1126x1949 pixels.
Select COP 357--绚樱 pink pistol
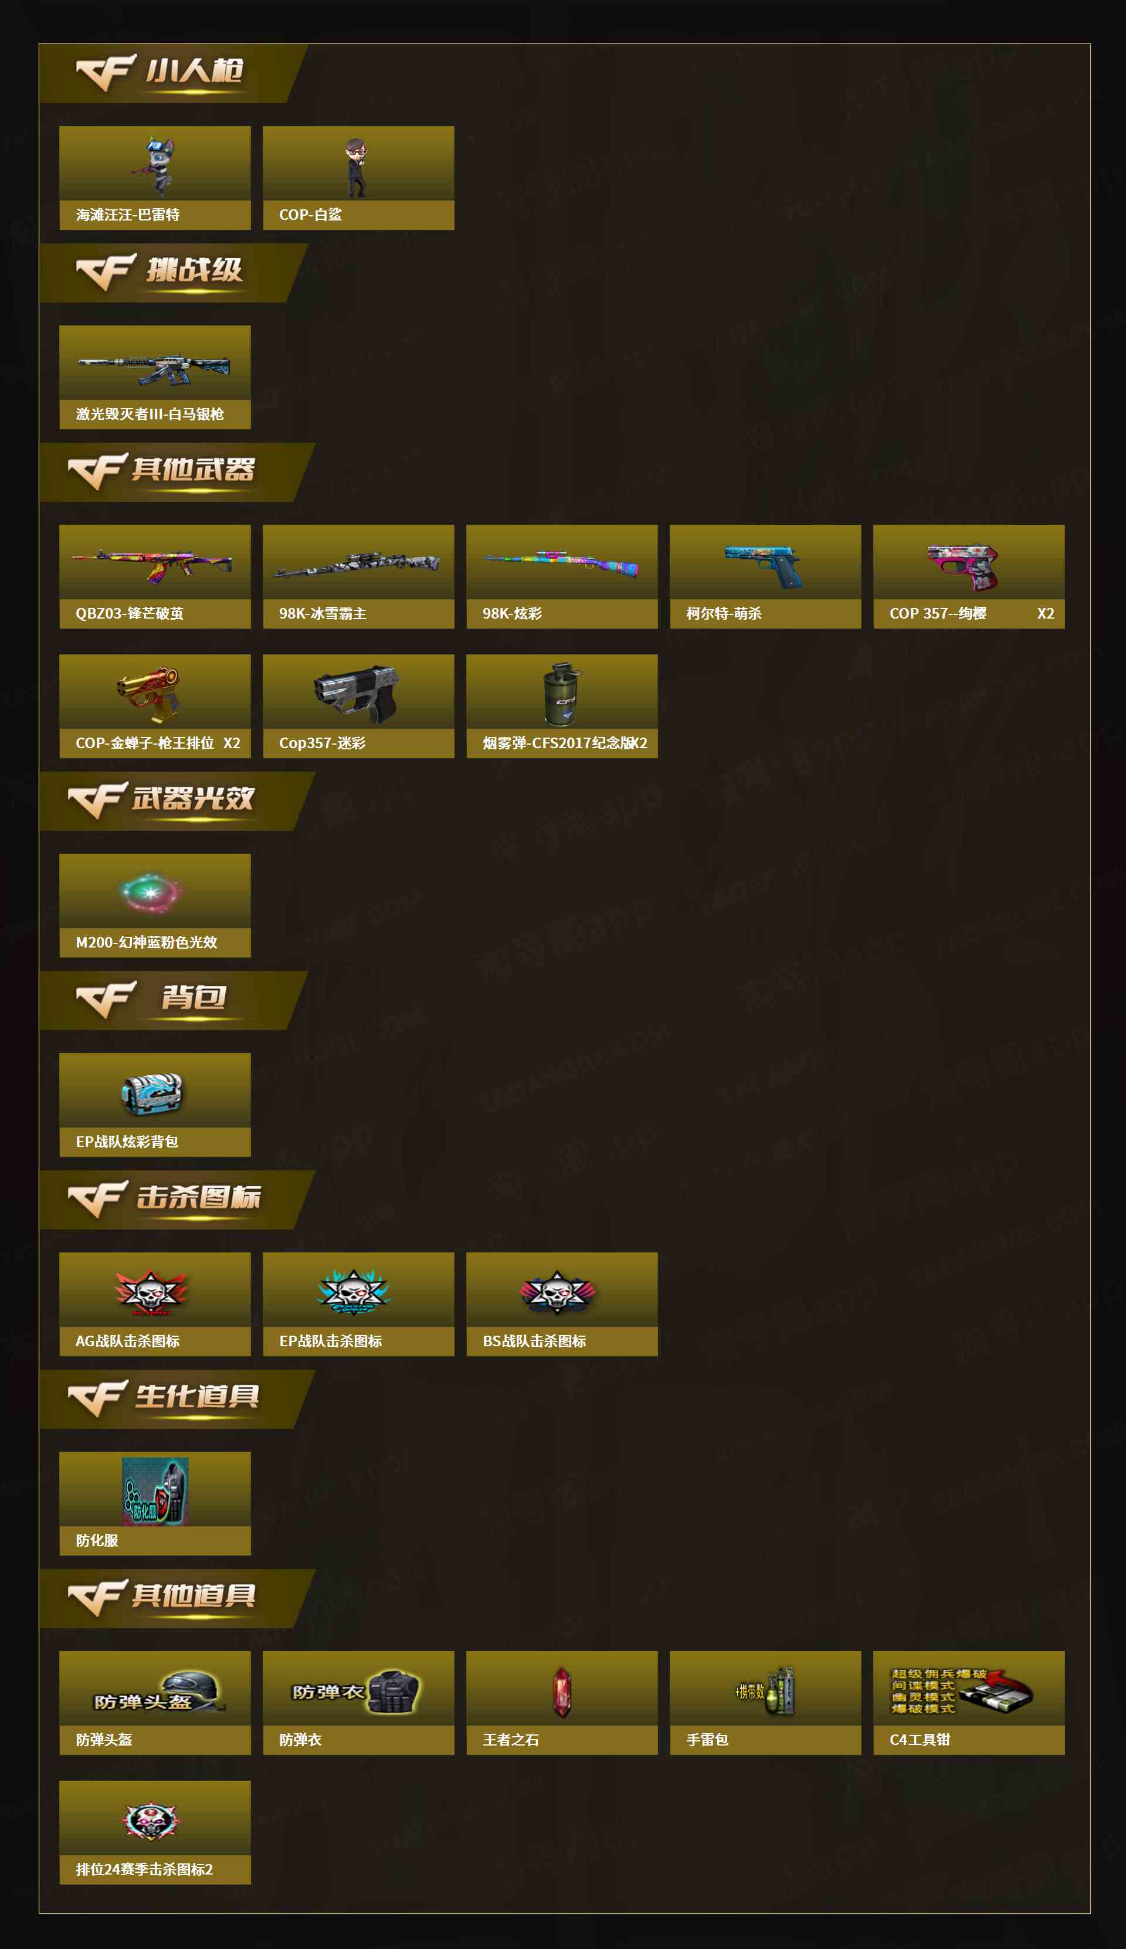[x=968, y=577]
